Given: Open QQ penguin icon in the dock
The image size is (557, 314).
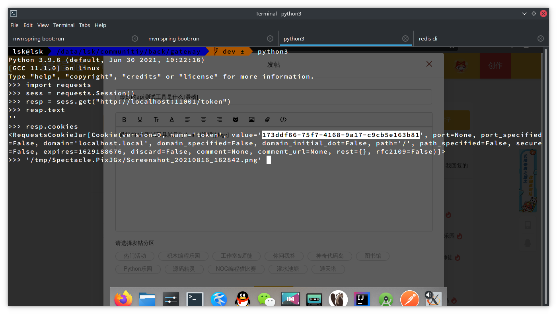Looking at the screenshot, I should pos(243,299).
